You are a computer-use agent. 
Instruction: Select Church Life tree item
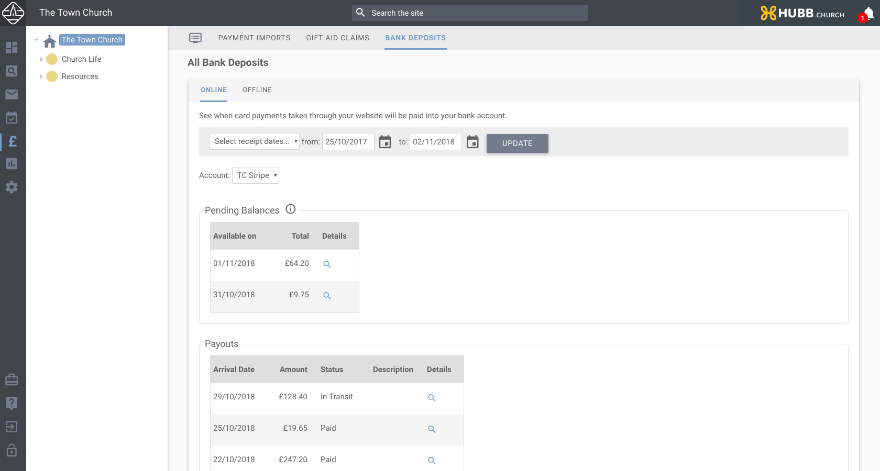pos(81,59)
